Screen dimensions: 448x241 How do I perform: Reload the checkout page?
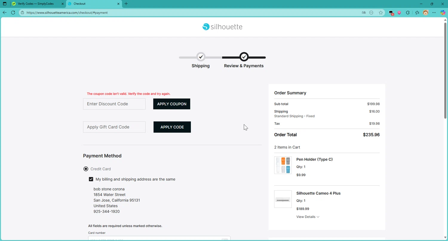13,13
